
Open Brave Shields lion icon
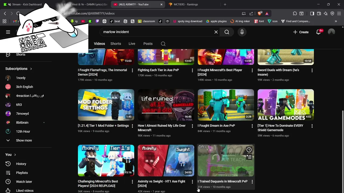260,13
